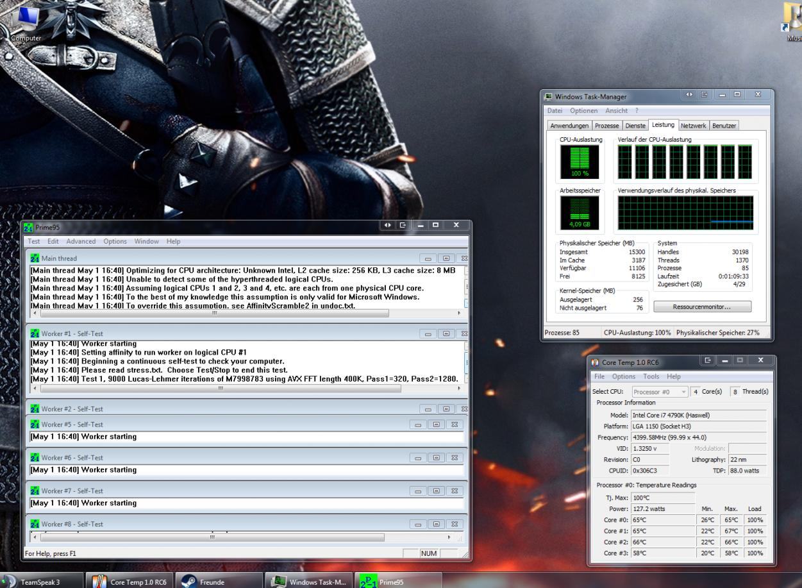Open Task-Manager Optionen menu
The width and height of the screenshot is (802, 588).
coord(583,111)
